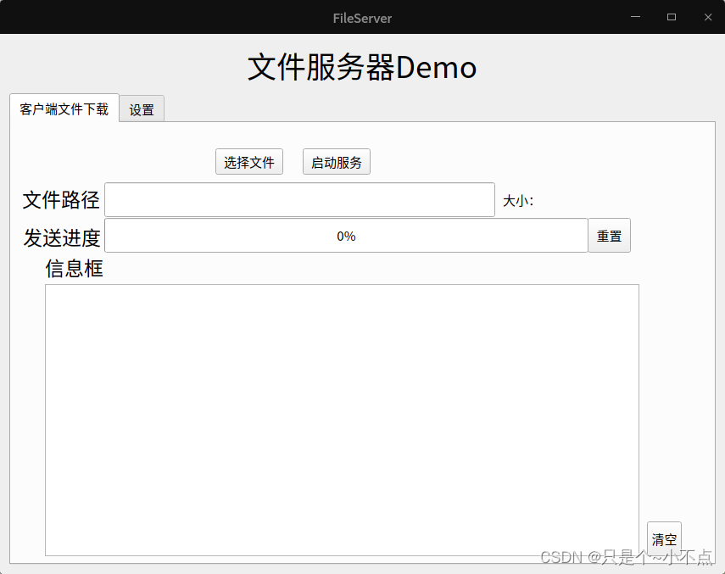Click the 发送进度 progress bar showing 0%
The width and height of the screenshot is (725, 574).
coord(346,236)
